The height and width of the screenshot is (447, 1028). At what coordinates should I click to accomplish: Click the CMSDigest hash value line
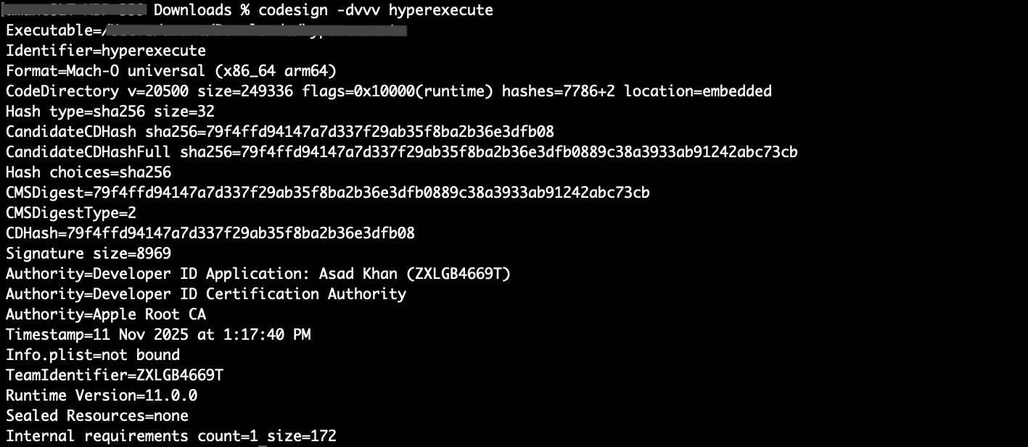coord(327,193)
